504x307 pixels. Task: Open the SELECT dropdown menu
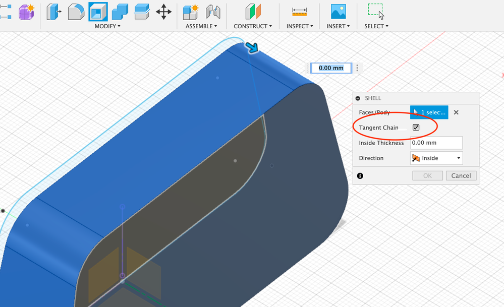[376, 26]
